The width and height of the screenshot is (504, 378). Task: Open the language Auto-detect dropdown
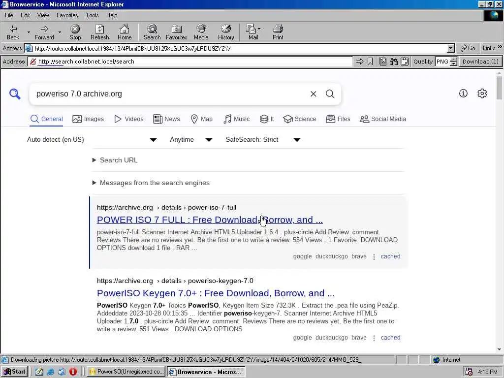pos(92,139)
